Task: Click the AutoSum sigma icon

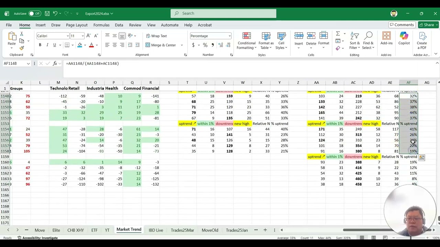Action: [x=338, y=34]
